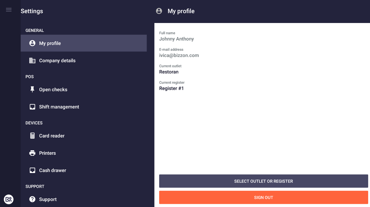Click the My profile page heading

pos(181,11)
